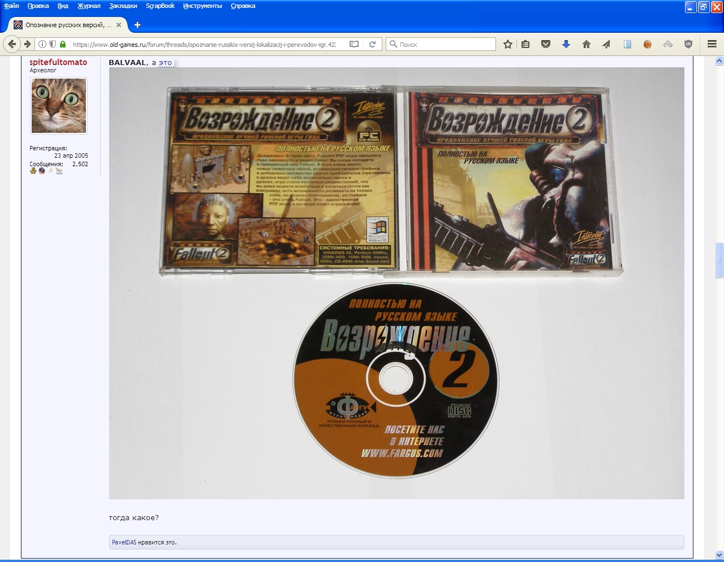
Task: Open the uBlock shield extension icon
Action: tap(688, 44)
